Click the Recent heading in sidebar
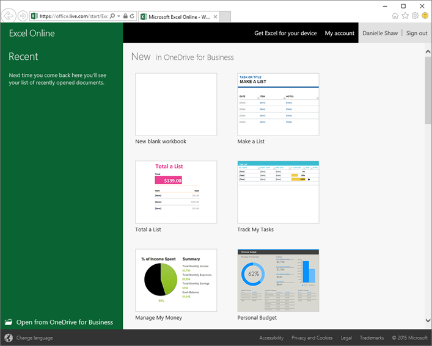 pos(23,56)
